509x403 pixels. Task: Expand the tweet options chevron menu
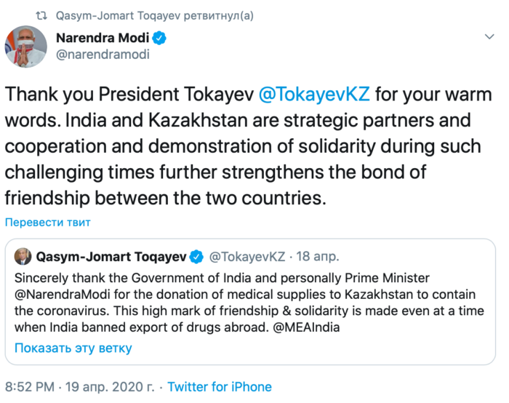[489, 36]
